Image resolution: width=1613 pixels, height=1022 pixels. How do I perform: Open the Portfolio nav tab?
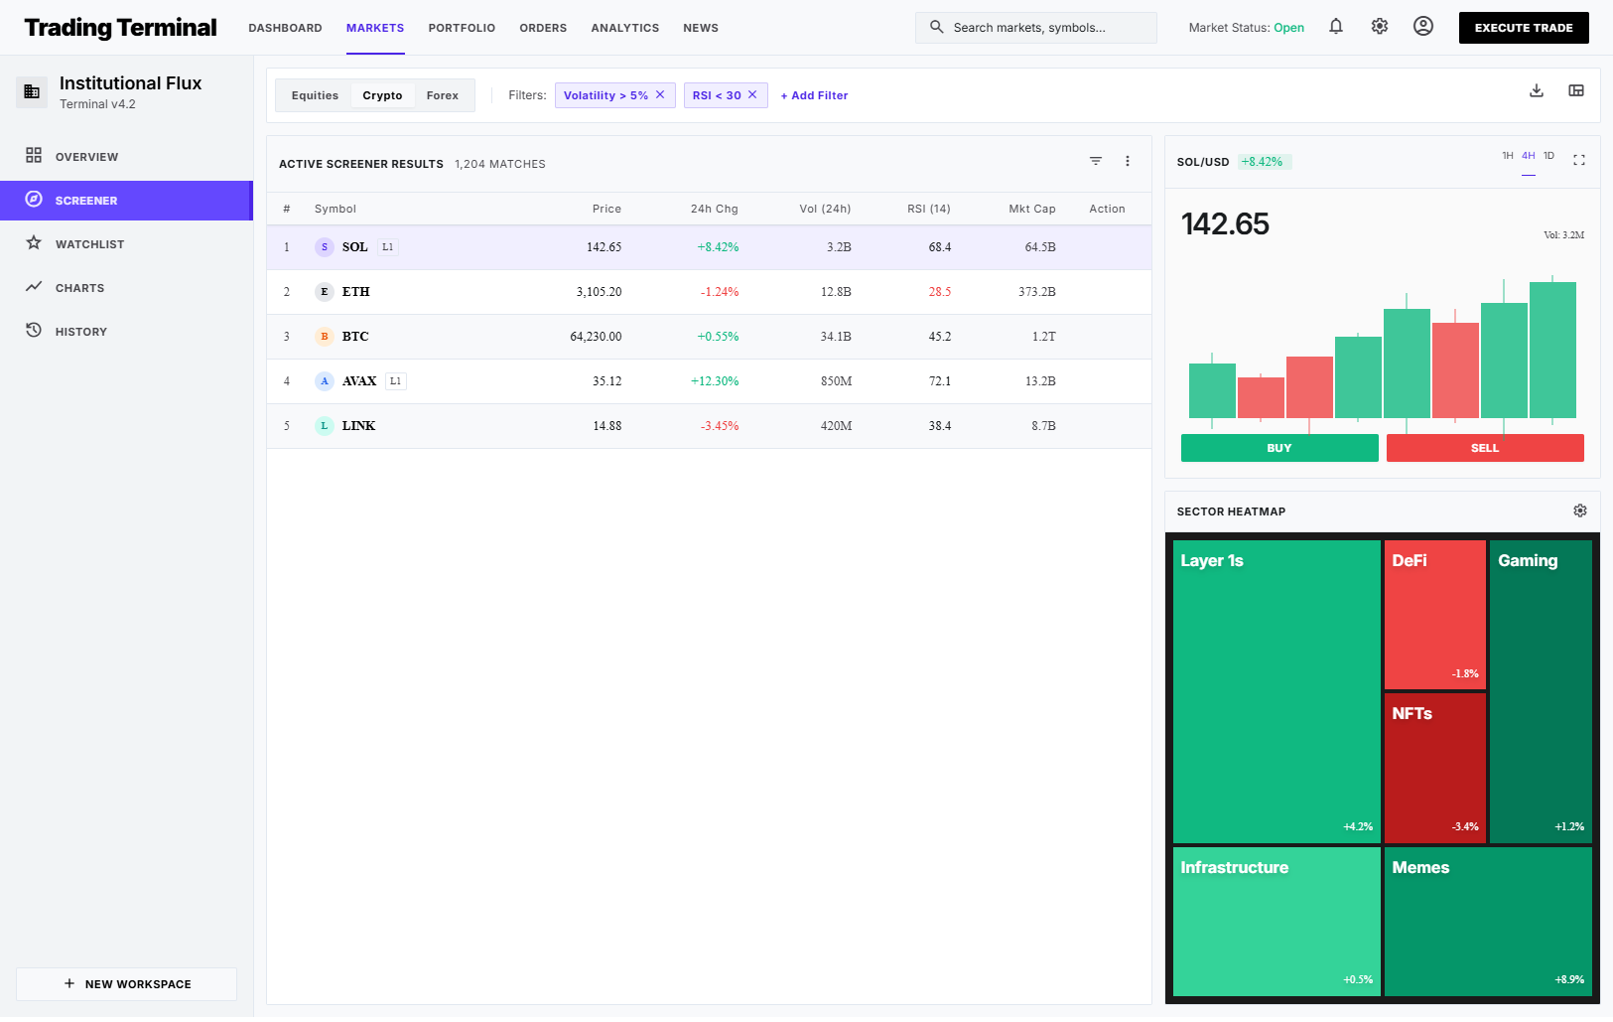[462, 28]
